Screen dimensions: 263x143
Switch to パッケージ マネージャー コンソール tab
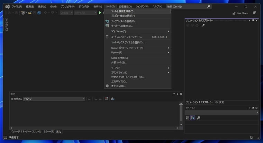(26, 132)
